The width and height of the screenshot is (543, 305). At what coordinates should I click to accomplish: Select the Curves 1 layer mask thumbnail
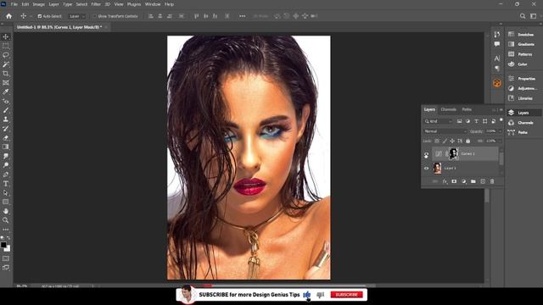454,154
